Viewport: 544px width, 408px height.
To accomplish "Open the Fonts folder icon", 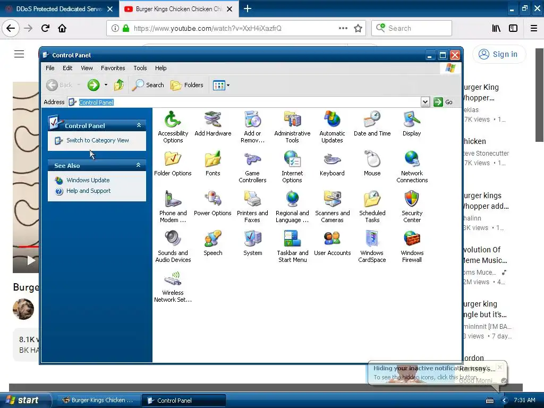I will (212, 164).
